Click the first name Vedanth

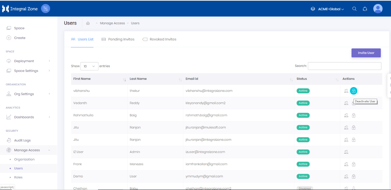80,103
